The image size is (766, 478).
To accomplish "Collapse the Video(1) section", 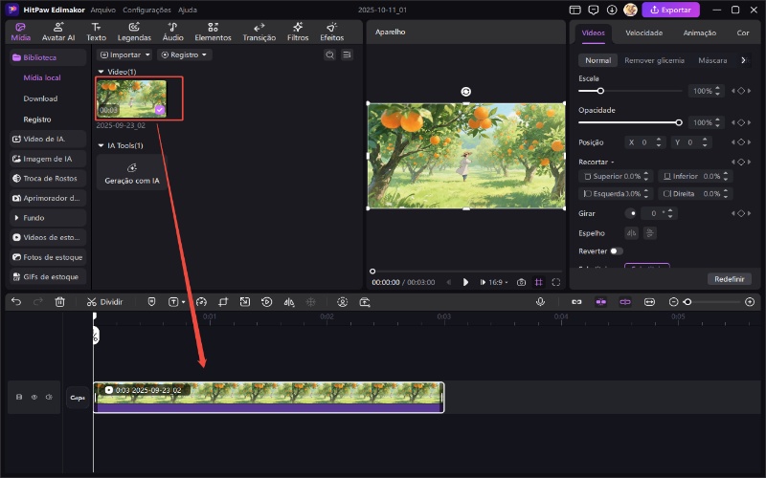I will click(x=101, y=72).
